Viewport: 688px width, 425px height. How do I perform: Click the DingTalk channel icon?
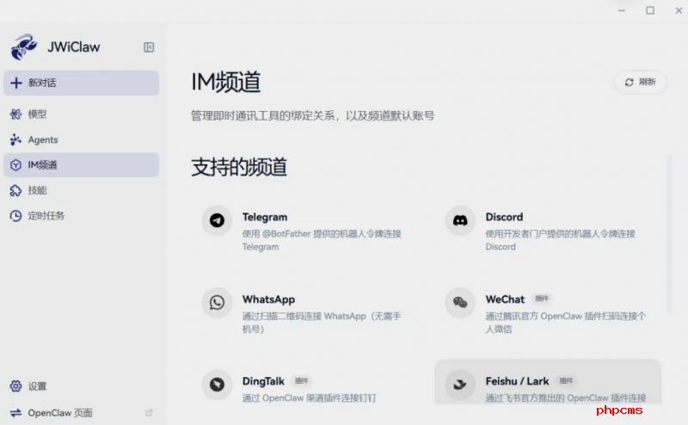(x=218, y=385)
